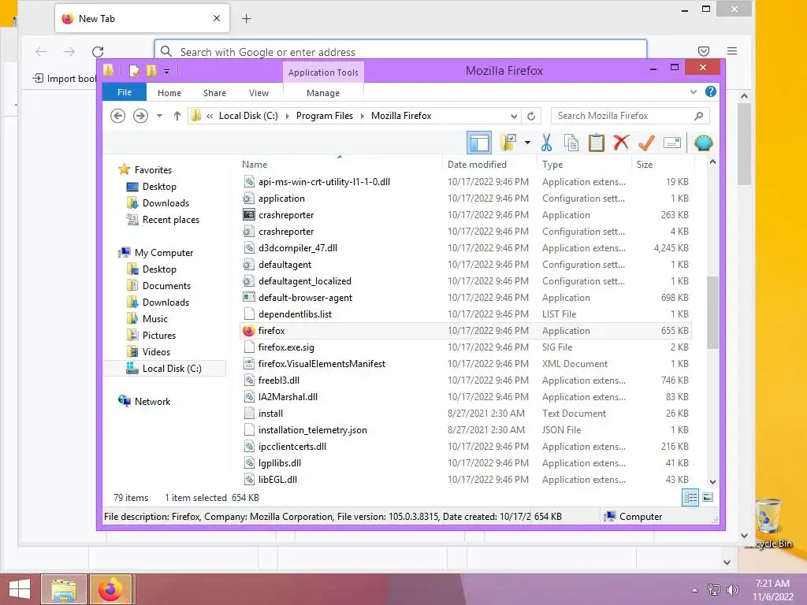Click Windows Start button on taskbar
Screen dimensions: 807x605
coord(20,589)
